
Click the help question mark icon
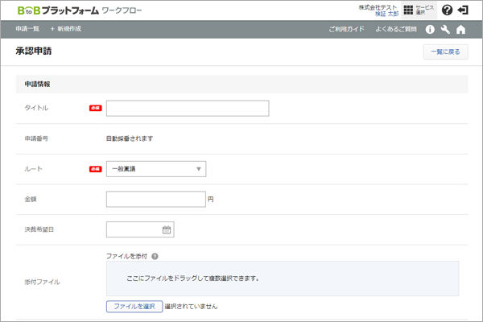point(448,10)
